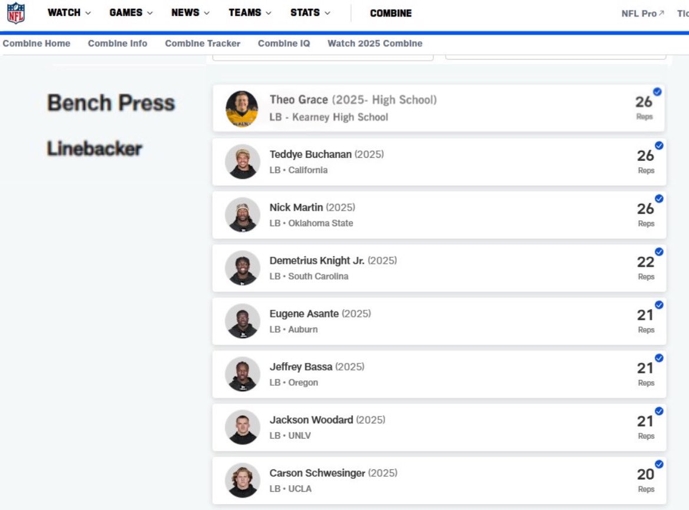This screenshot has height=510, width=689.
Task: Open the NEWS dropdown
Action: 190,13
